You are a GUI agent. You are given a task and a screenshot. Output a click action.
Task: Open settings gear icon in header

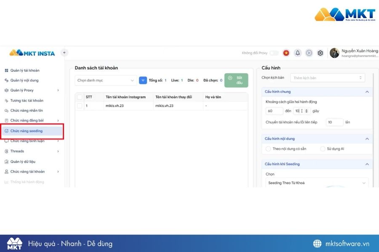[x=320, y=53]
